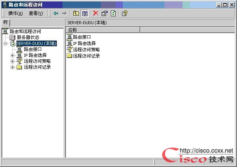The image size is (237, 167).
Task: Click the 服务器状态 server icon in tree
Action: (12, 37)
